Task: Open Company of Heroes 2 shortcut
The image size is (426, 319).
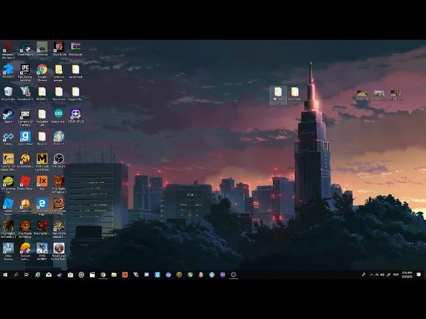Action: (x=25, y=118)
